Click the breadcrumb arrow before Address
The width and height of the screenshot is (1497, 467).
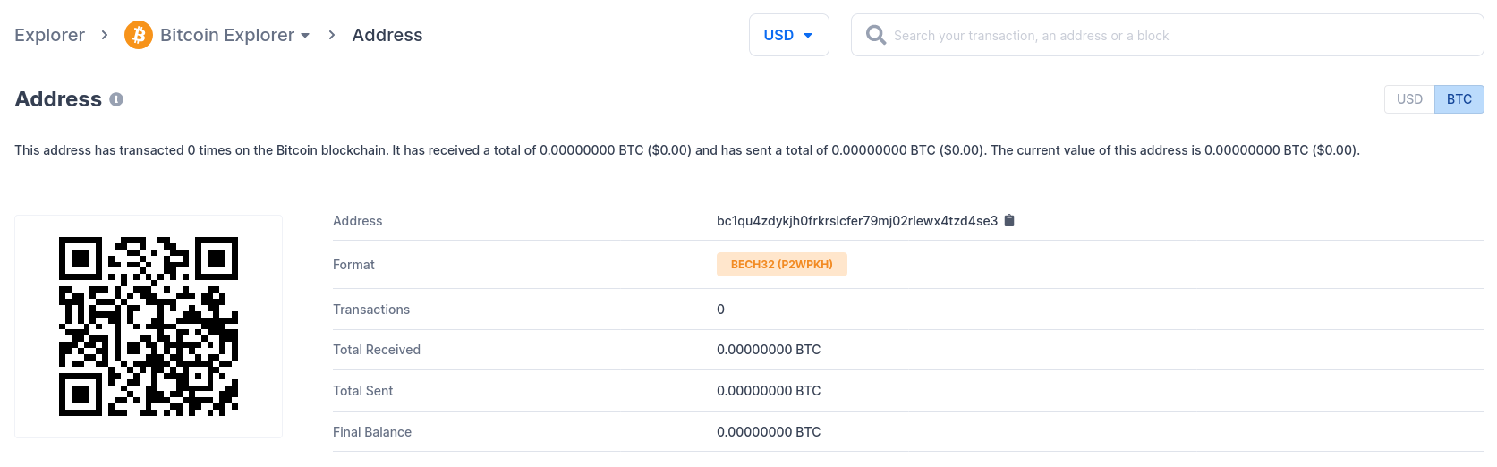pos(332,35)
